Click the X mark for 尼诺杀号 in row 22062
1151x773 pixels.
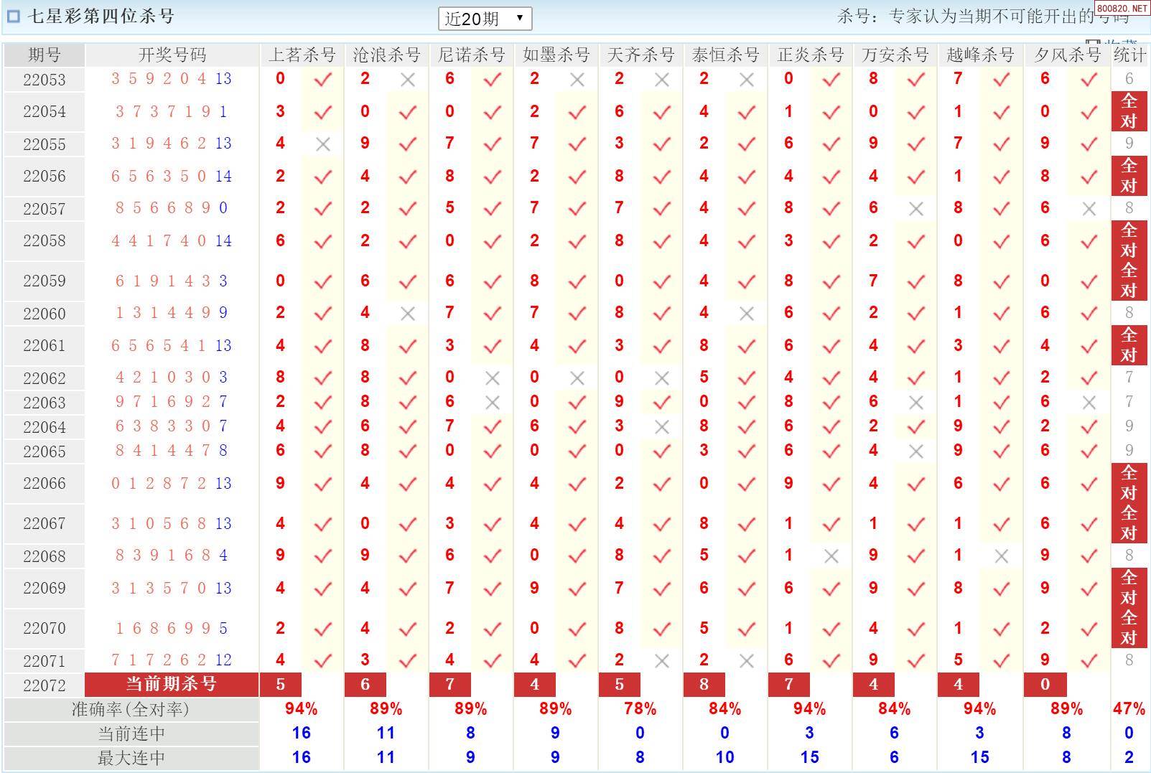(x=493, y=378)
